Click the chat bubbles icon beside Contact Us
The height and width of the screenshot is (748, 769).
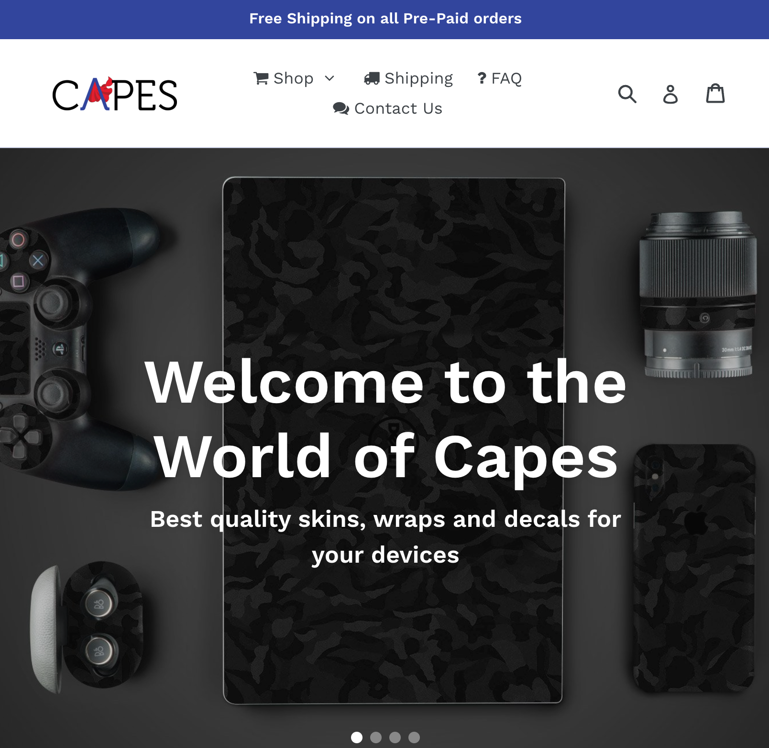[x=341, y=108]
